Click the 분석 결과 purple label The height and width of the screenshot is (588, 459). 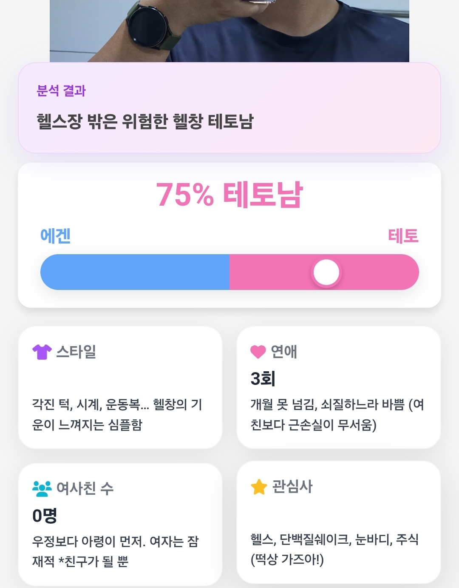coord(61,91)
